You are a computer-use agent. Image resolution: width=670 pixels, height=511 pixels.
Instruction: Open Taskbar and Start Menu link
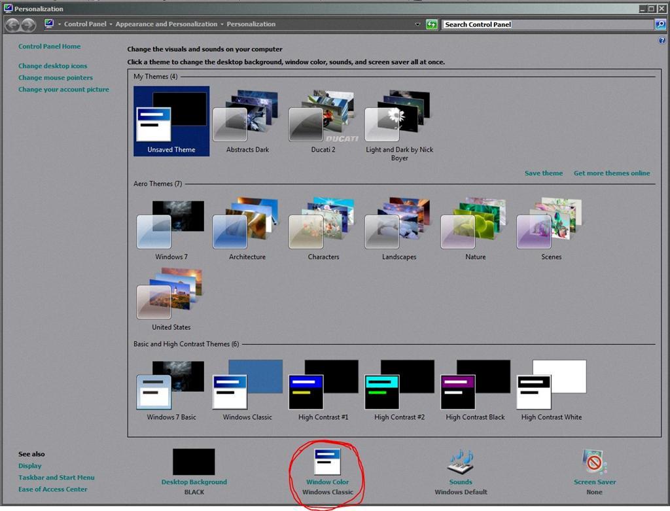(56, 478)
